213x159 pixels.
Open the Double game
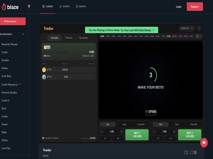tap(5, 60)
